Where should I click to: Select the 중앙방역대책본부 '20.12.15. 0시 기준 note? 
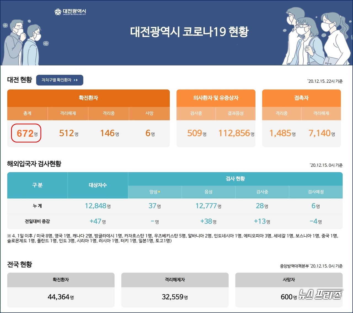coord(311,266)
